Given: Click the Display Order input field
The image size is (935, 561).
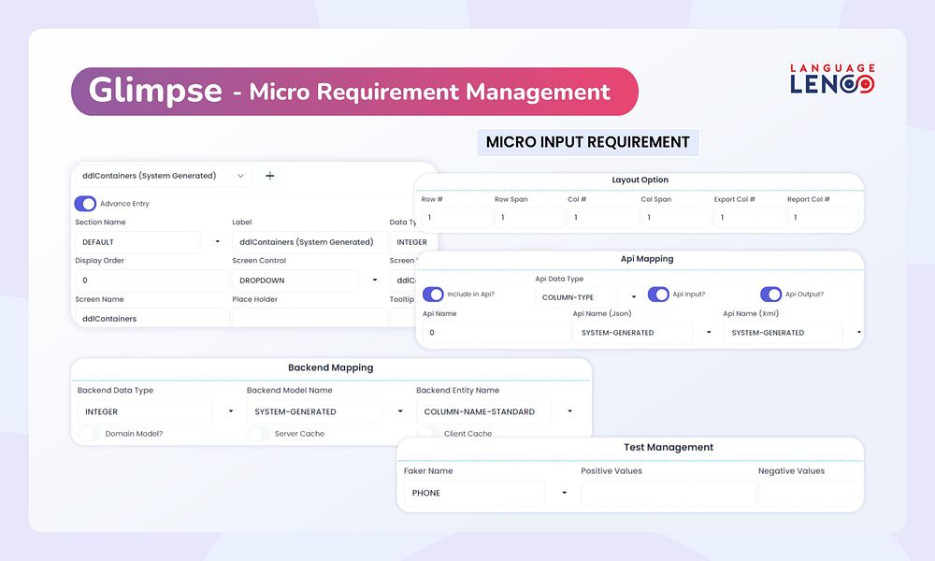Looking at the screenshot, I should [152, 280].
